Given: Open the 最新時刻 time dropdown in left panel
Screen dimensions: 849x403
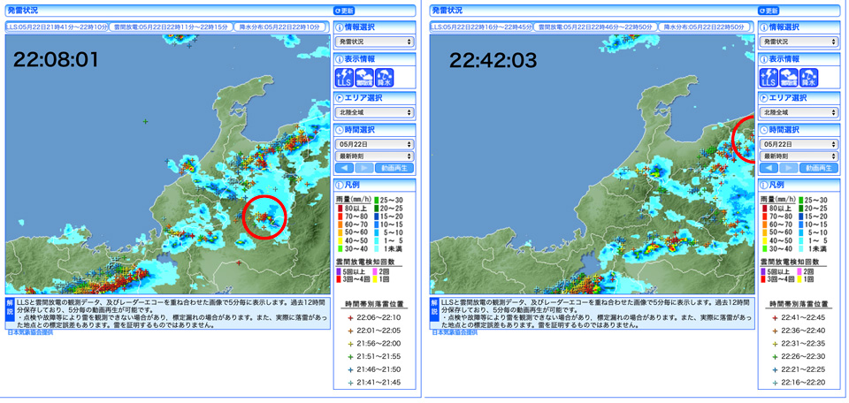Looking at the screenshot, I should [x=375, y=156].
